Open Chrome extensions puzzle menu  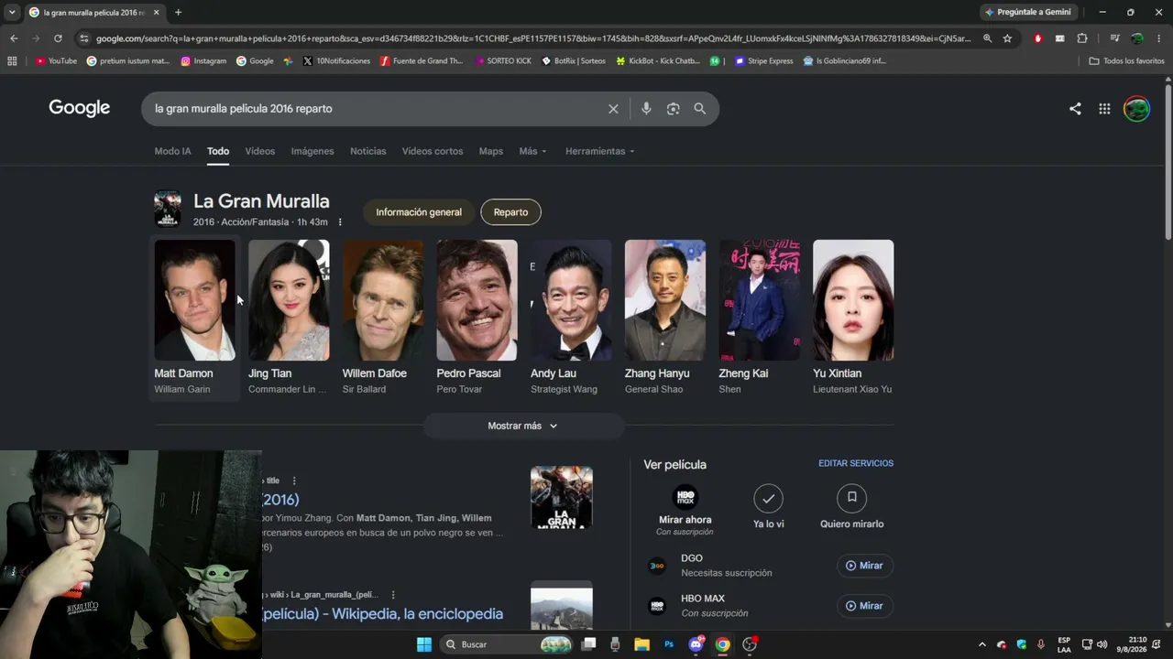coord(1082,38)
